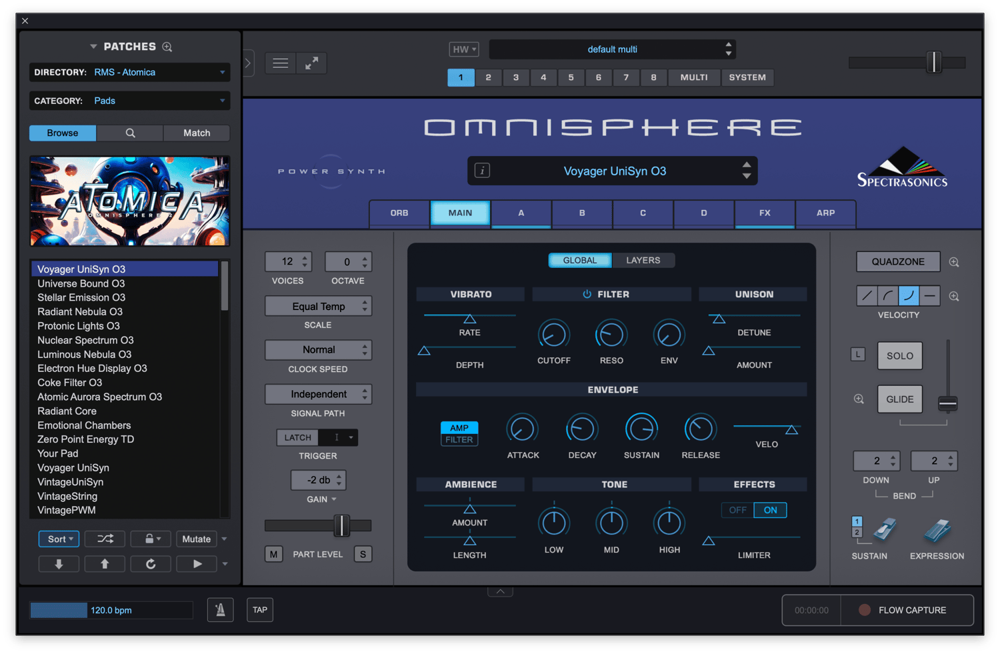Open the Sort dropdown
This screenshot has width=1000, height=654.
pos(59,539)
